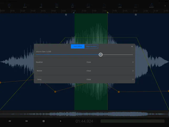169x127 pixels.
Task: Select the selection-start triangle on ruler
Action: [74, 13]
